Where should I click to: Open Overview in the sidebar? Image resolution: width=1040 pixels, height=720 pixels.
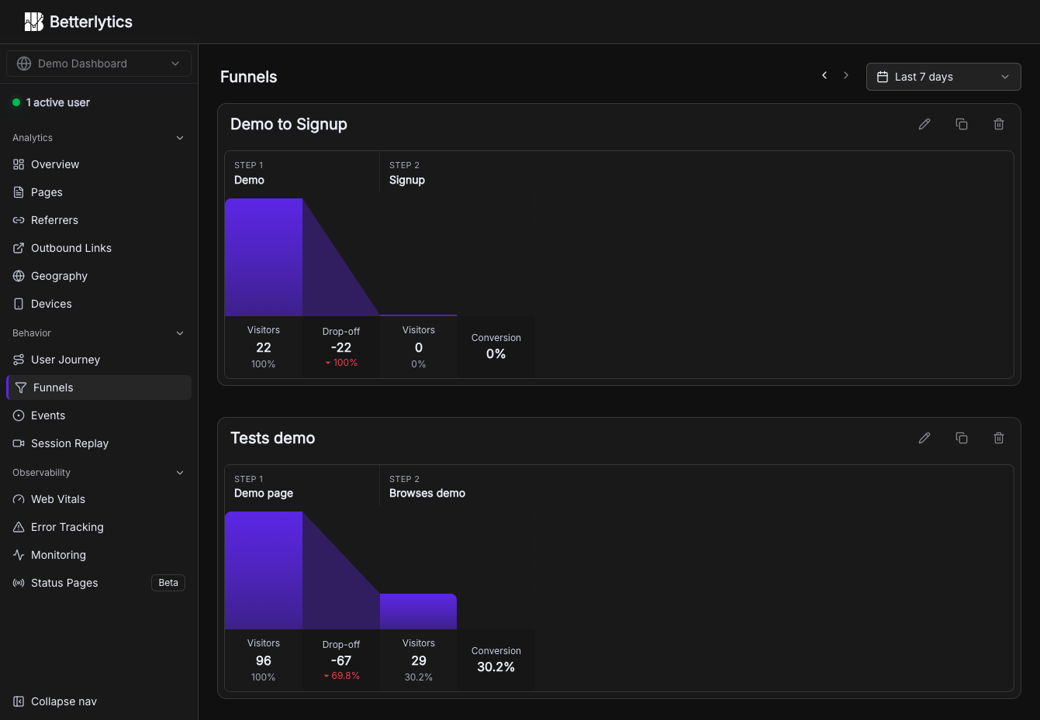click(98, 164)
